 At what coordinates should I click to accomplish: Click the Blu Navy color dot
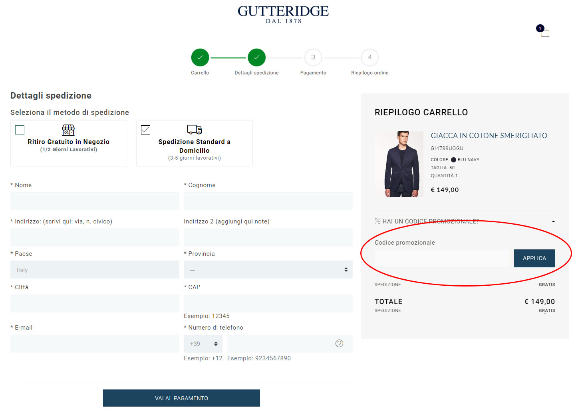click(x=454, y=159)
